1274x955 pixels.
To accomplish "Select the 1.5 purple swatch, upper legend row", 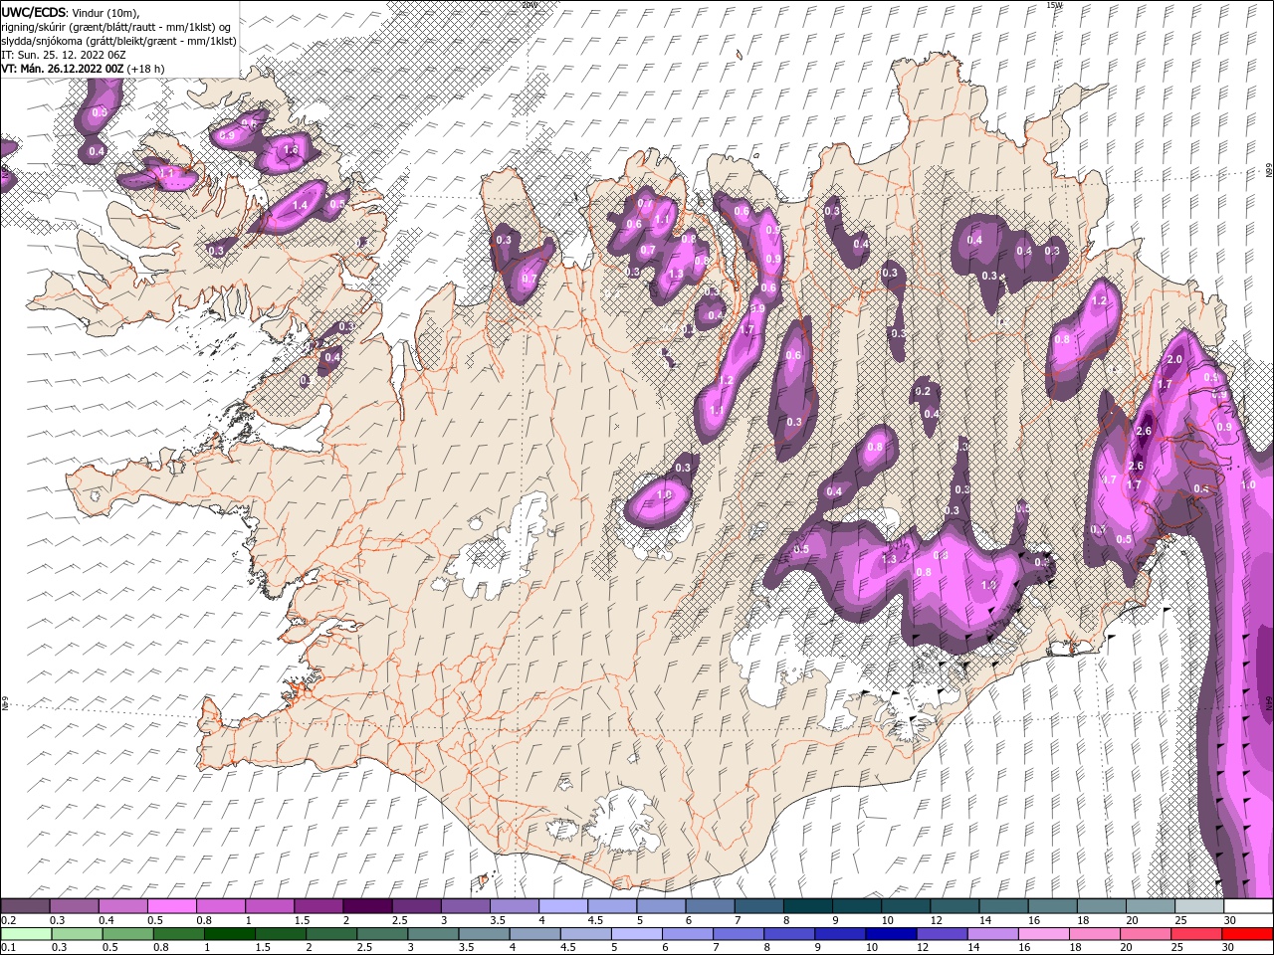I will pyautogui.click(x=318, y=906).
